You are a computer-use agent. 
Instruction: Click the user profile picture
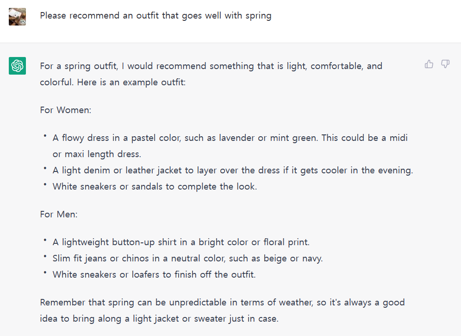click(x=17, y=17)
